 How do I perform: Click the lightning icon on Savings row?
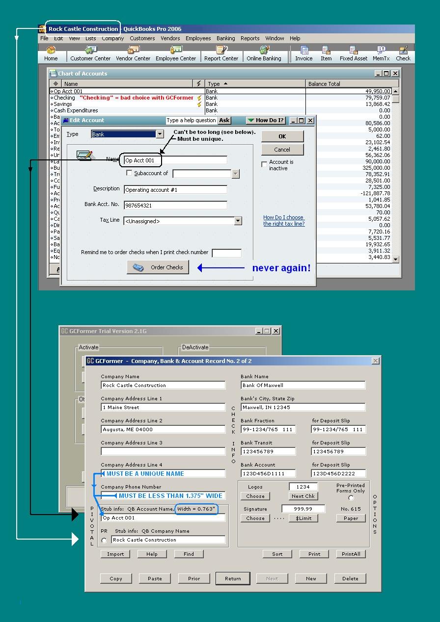click(199, 104)
